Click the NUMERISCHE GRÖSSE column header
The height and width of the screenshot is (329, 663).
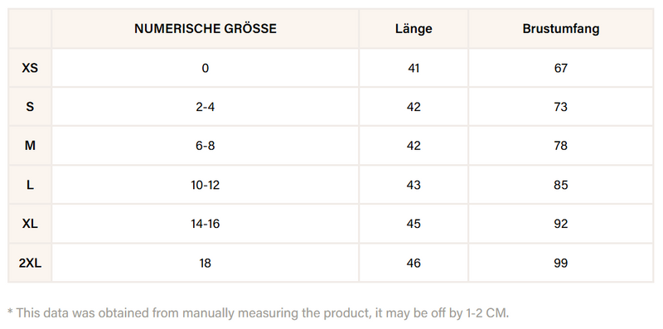click(205, 29)
